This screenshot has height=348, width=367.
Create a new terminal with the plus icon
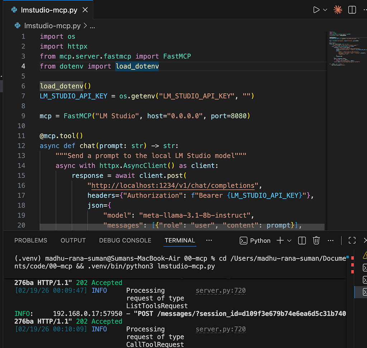pos(280,240)
